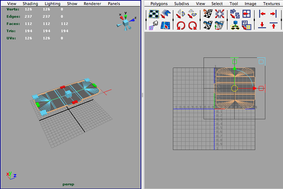Open the Subdivs menu
Viewport: 283px width, 189px height.
pyautogui.click(x=182, y=4)
